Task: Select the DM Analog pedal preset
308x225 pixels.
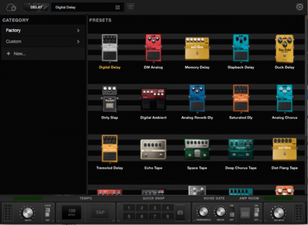Action: coord(153,48)
